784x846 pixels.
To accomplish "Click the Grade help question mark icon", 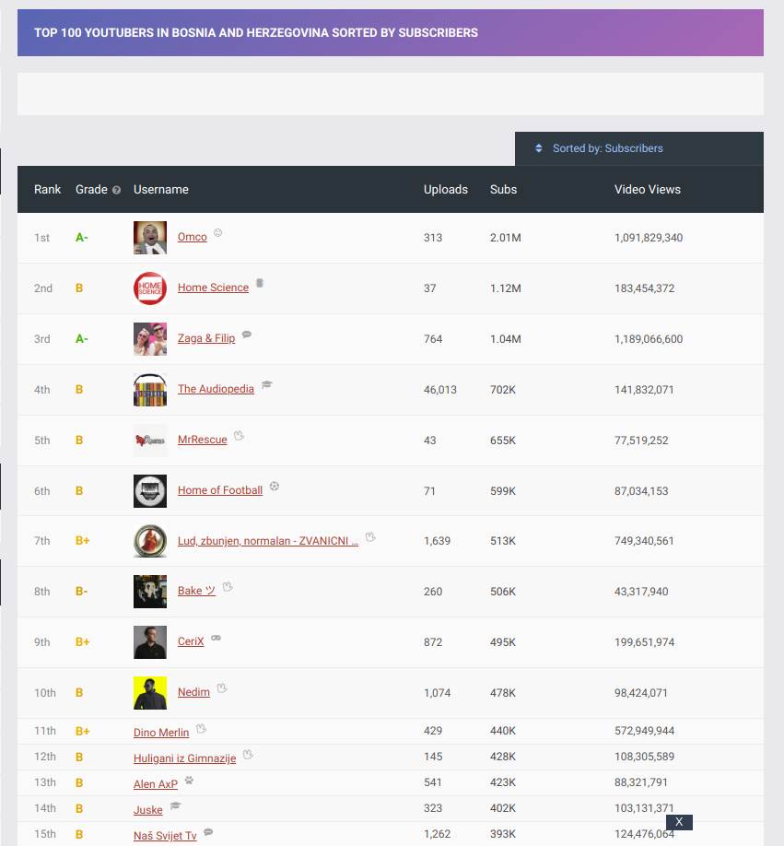I will tap(117, 190).
